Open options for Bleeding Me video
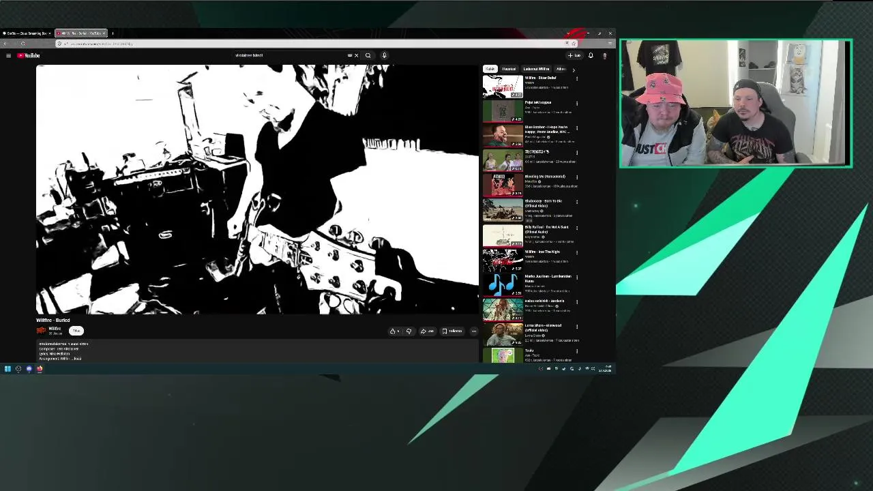This screenshot has width=873, height=491. [x=577, y=178]
